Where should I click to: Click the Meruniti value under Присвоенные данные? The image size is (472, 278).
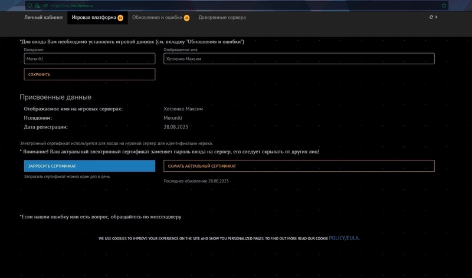(x=173, y=118)
